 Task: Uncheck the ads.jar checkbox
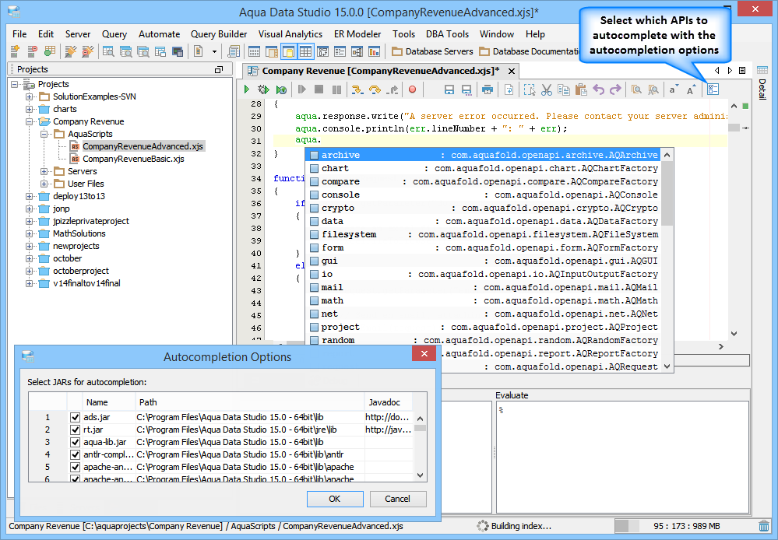[76, 418]
